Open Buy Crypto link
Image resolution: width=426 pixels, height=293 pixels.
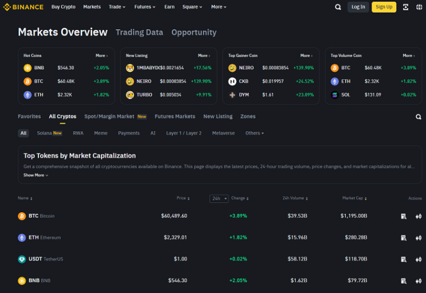(x=63, y=7)
